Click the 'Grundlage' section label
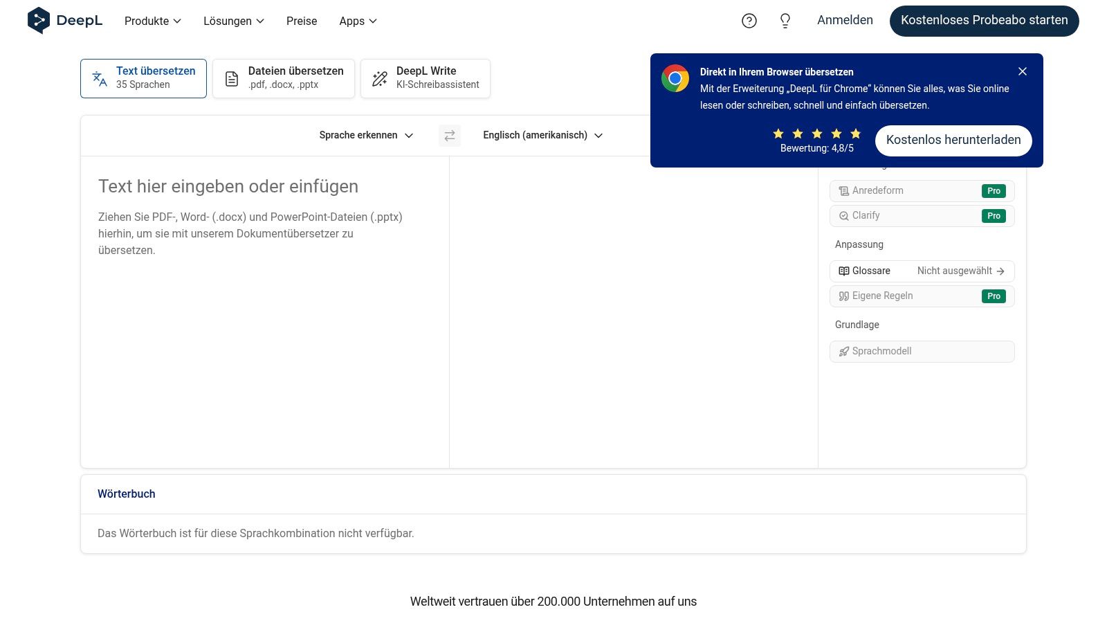This screenshot has width=1107, height=623. 857,325
